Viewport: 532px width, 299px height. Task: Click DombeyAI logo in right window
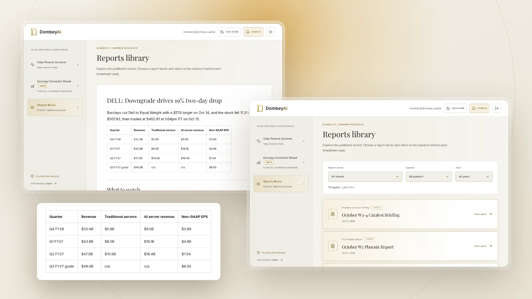click(272, 108)
